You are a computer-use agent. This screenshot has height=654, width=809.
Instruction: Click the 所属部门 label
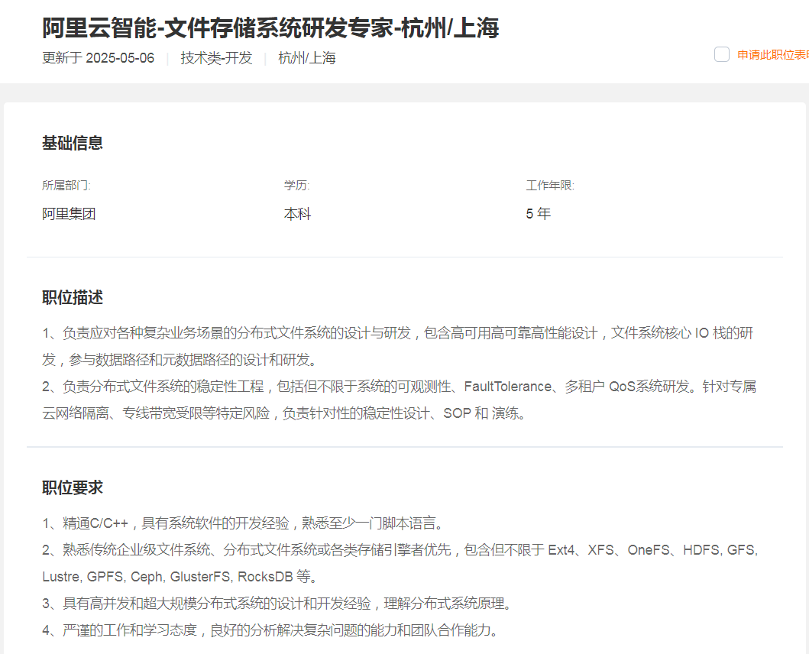point(66,186)
